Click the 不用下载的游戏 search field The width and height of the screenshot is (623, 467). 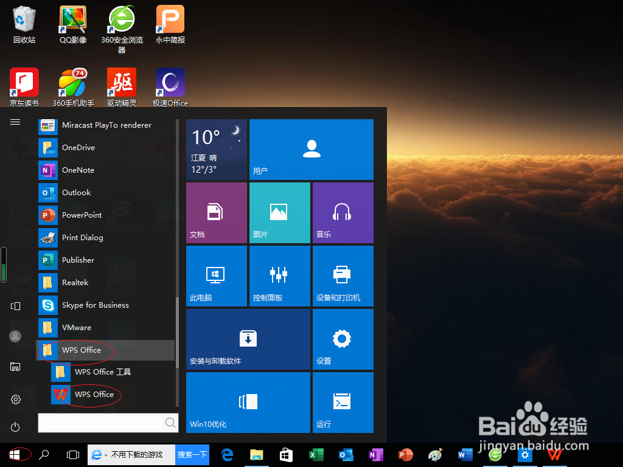pos(131,454)
